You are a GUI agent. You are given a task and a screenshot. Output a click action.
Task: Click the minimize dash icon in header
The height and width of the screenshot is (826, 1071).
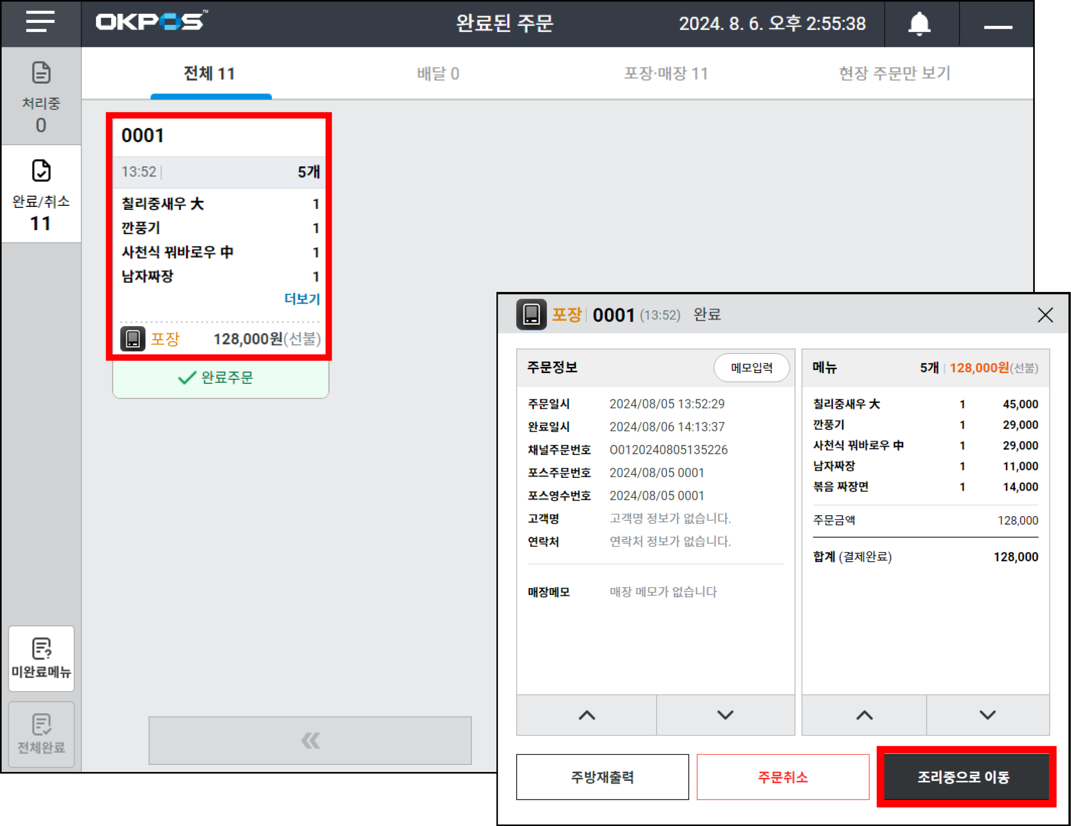(997, 27)
